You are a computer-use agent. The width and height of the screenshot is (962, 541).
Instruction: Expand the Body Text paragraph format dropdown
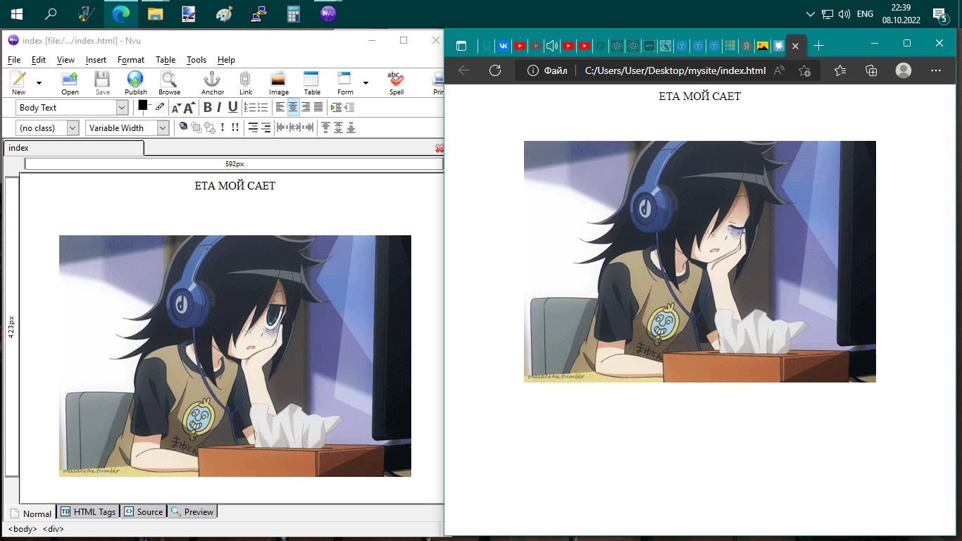click(122, 108)
